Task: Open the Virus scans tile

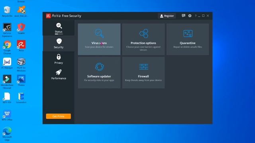Action: [x=99, y=39]
